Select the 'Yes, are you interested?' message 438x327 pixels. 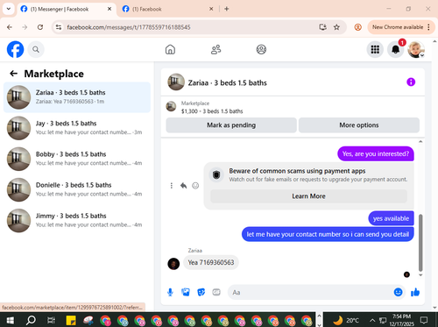coord(376,153)
